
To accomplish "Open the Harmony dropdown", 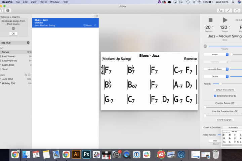I will [216, 62].
